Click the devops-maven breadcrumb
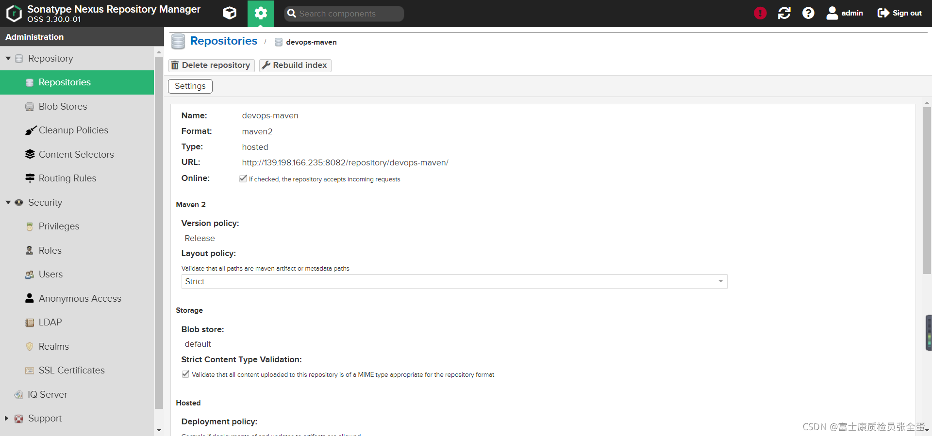932x436 pixels. [311, 42]
